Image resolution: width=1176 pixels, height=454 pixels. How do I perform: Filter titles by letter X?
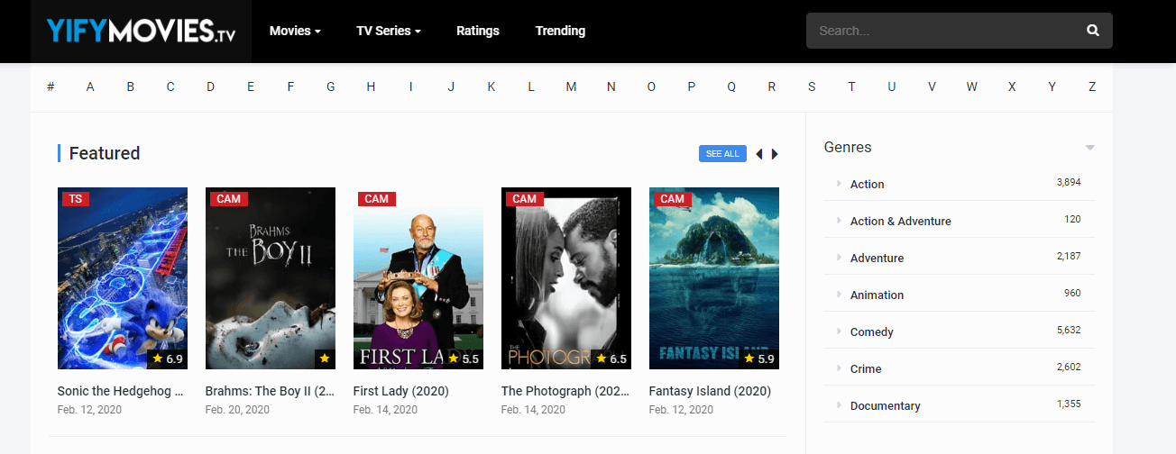1012,87
